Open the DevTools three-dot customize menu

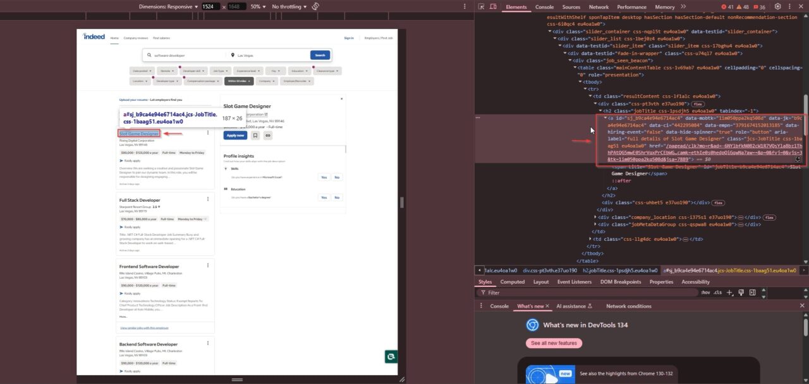click(x=789, y=7)
